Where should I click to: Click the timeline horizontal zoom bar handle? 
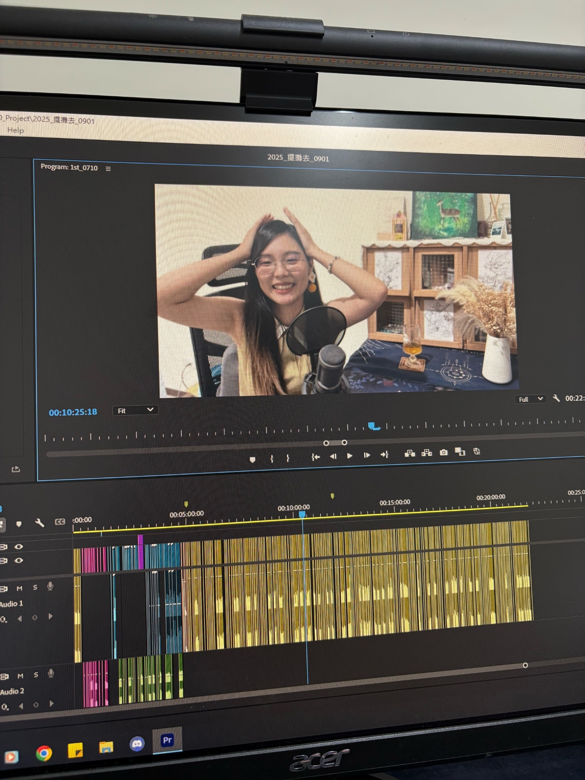[x=525, y=665]
